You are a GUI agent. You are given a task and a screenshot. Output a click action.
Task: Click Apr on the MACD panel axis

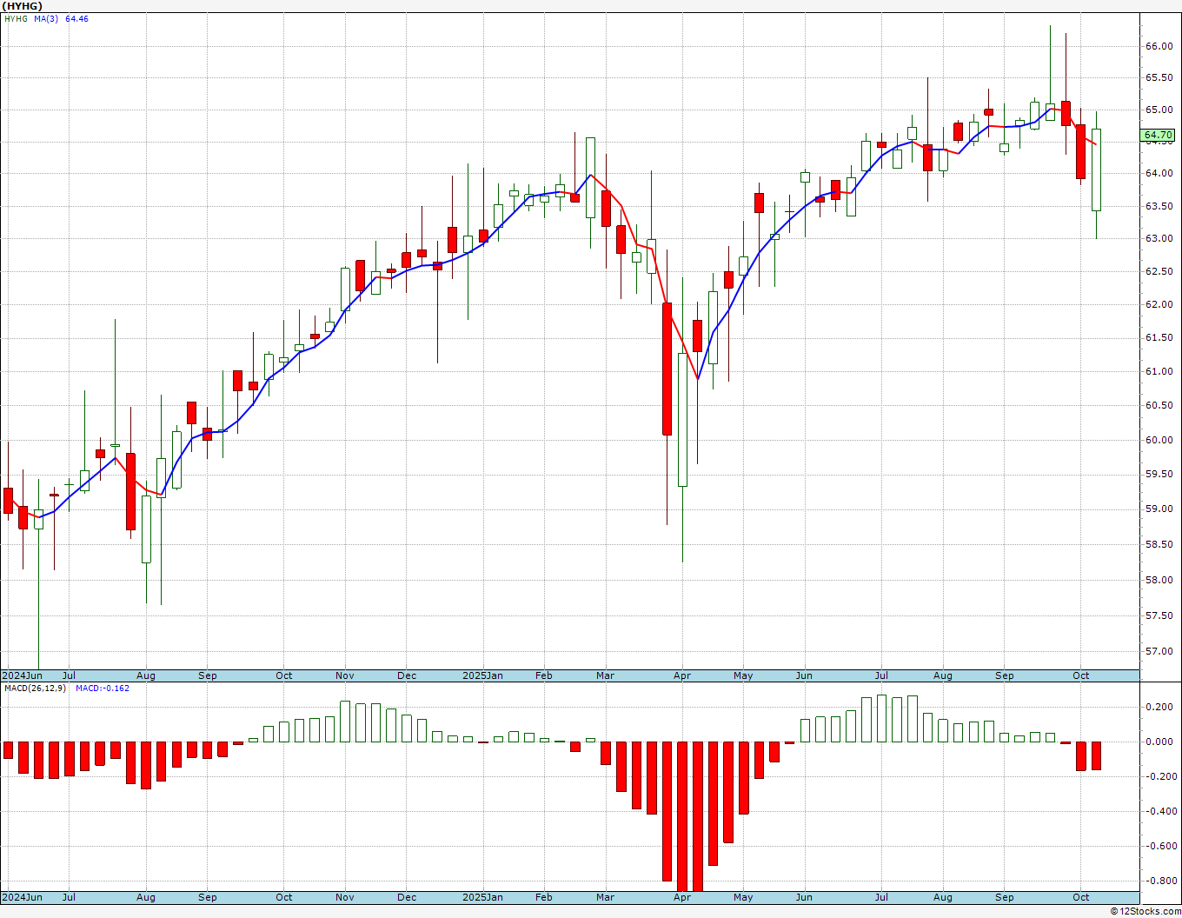pyautogui.click(x=682, y=897)
